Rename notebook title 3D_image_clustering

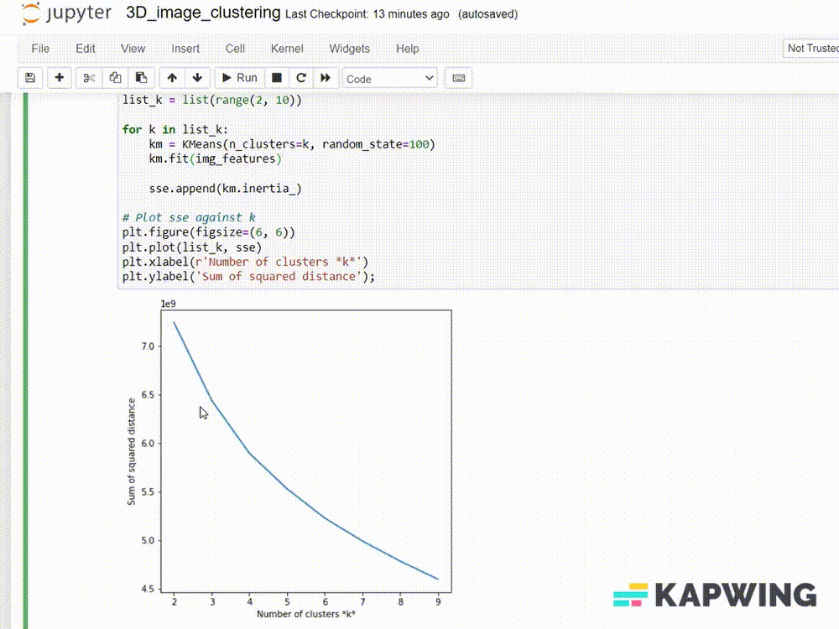click(x=202, y=13)
